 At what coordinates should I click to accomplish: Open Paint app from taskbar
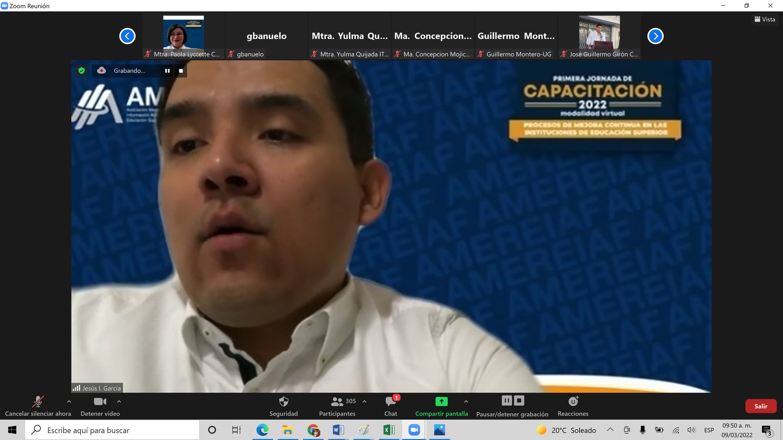364,430
